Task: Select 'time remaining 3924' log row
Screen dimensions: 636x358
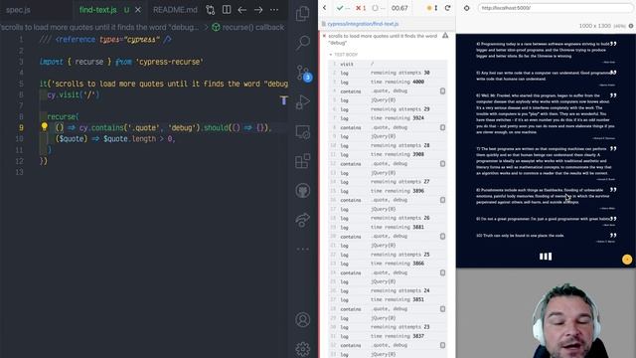Action: tap(388, 118)
